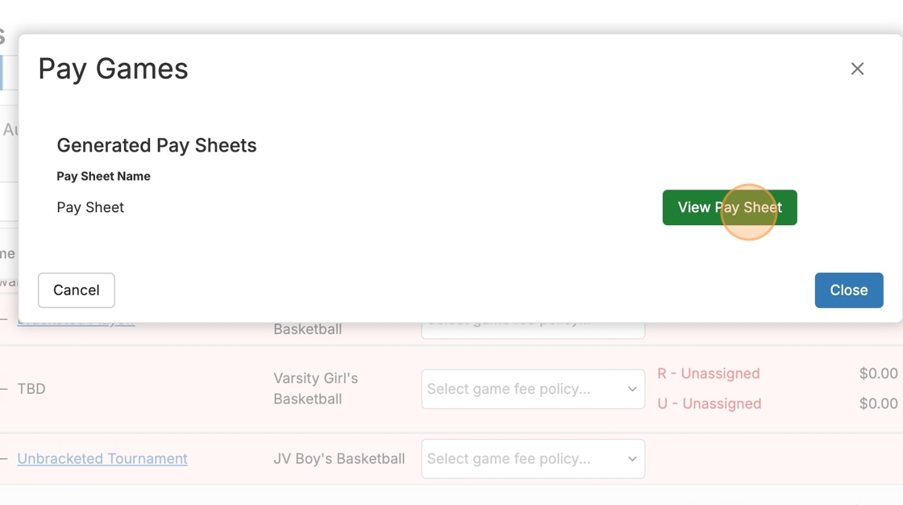Viewport: 903px width, 505px height.
Task: Click the TBD game entry
Action: coord(31,389)
